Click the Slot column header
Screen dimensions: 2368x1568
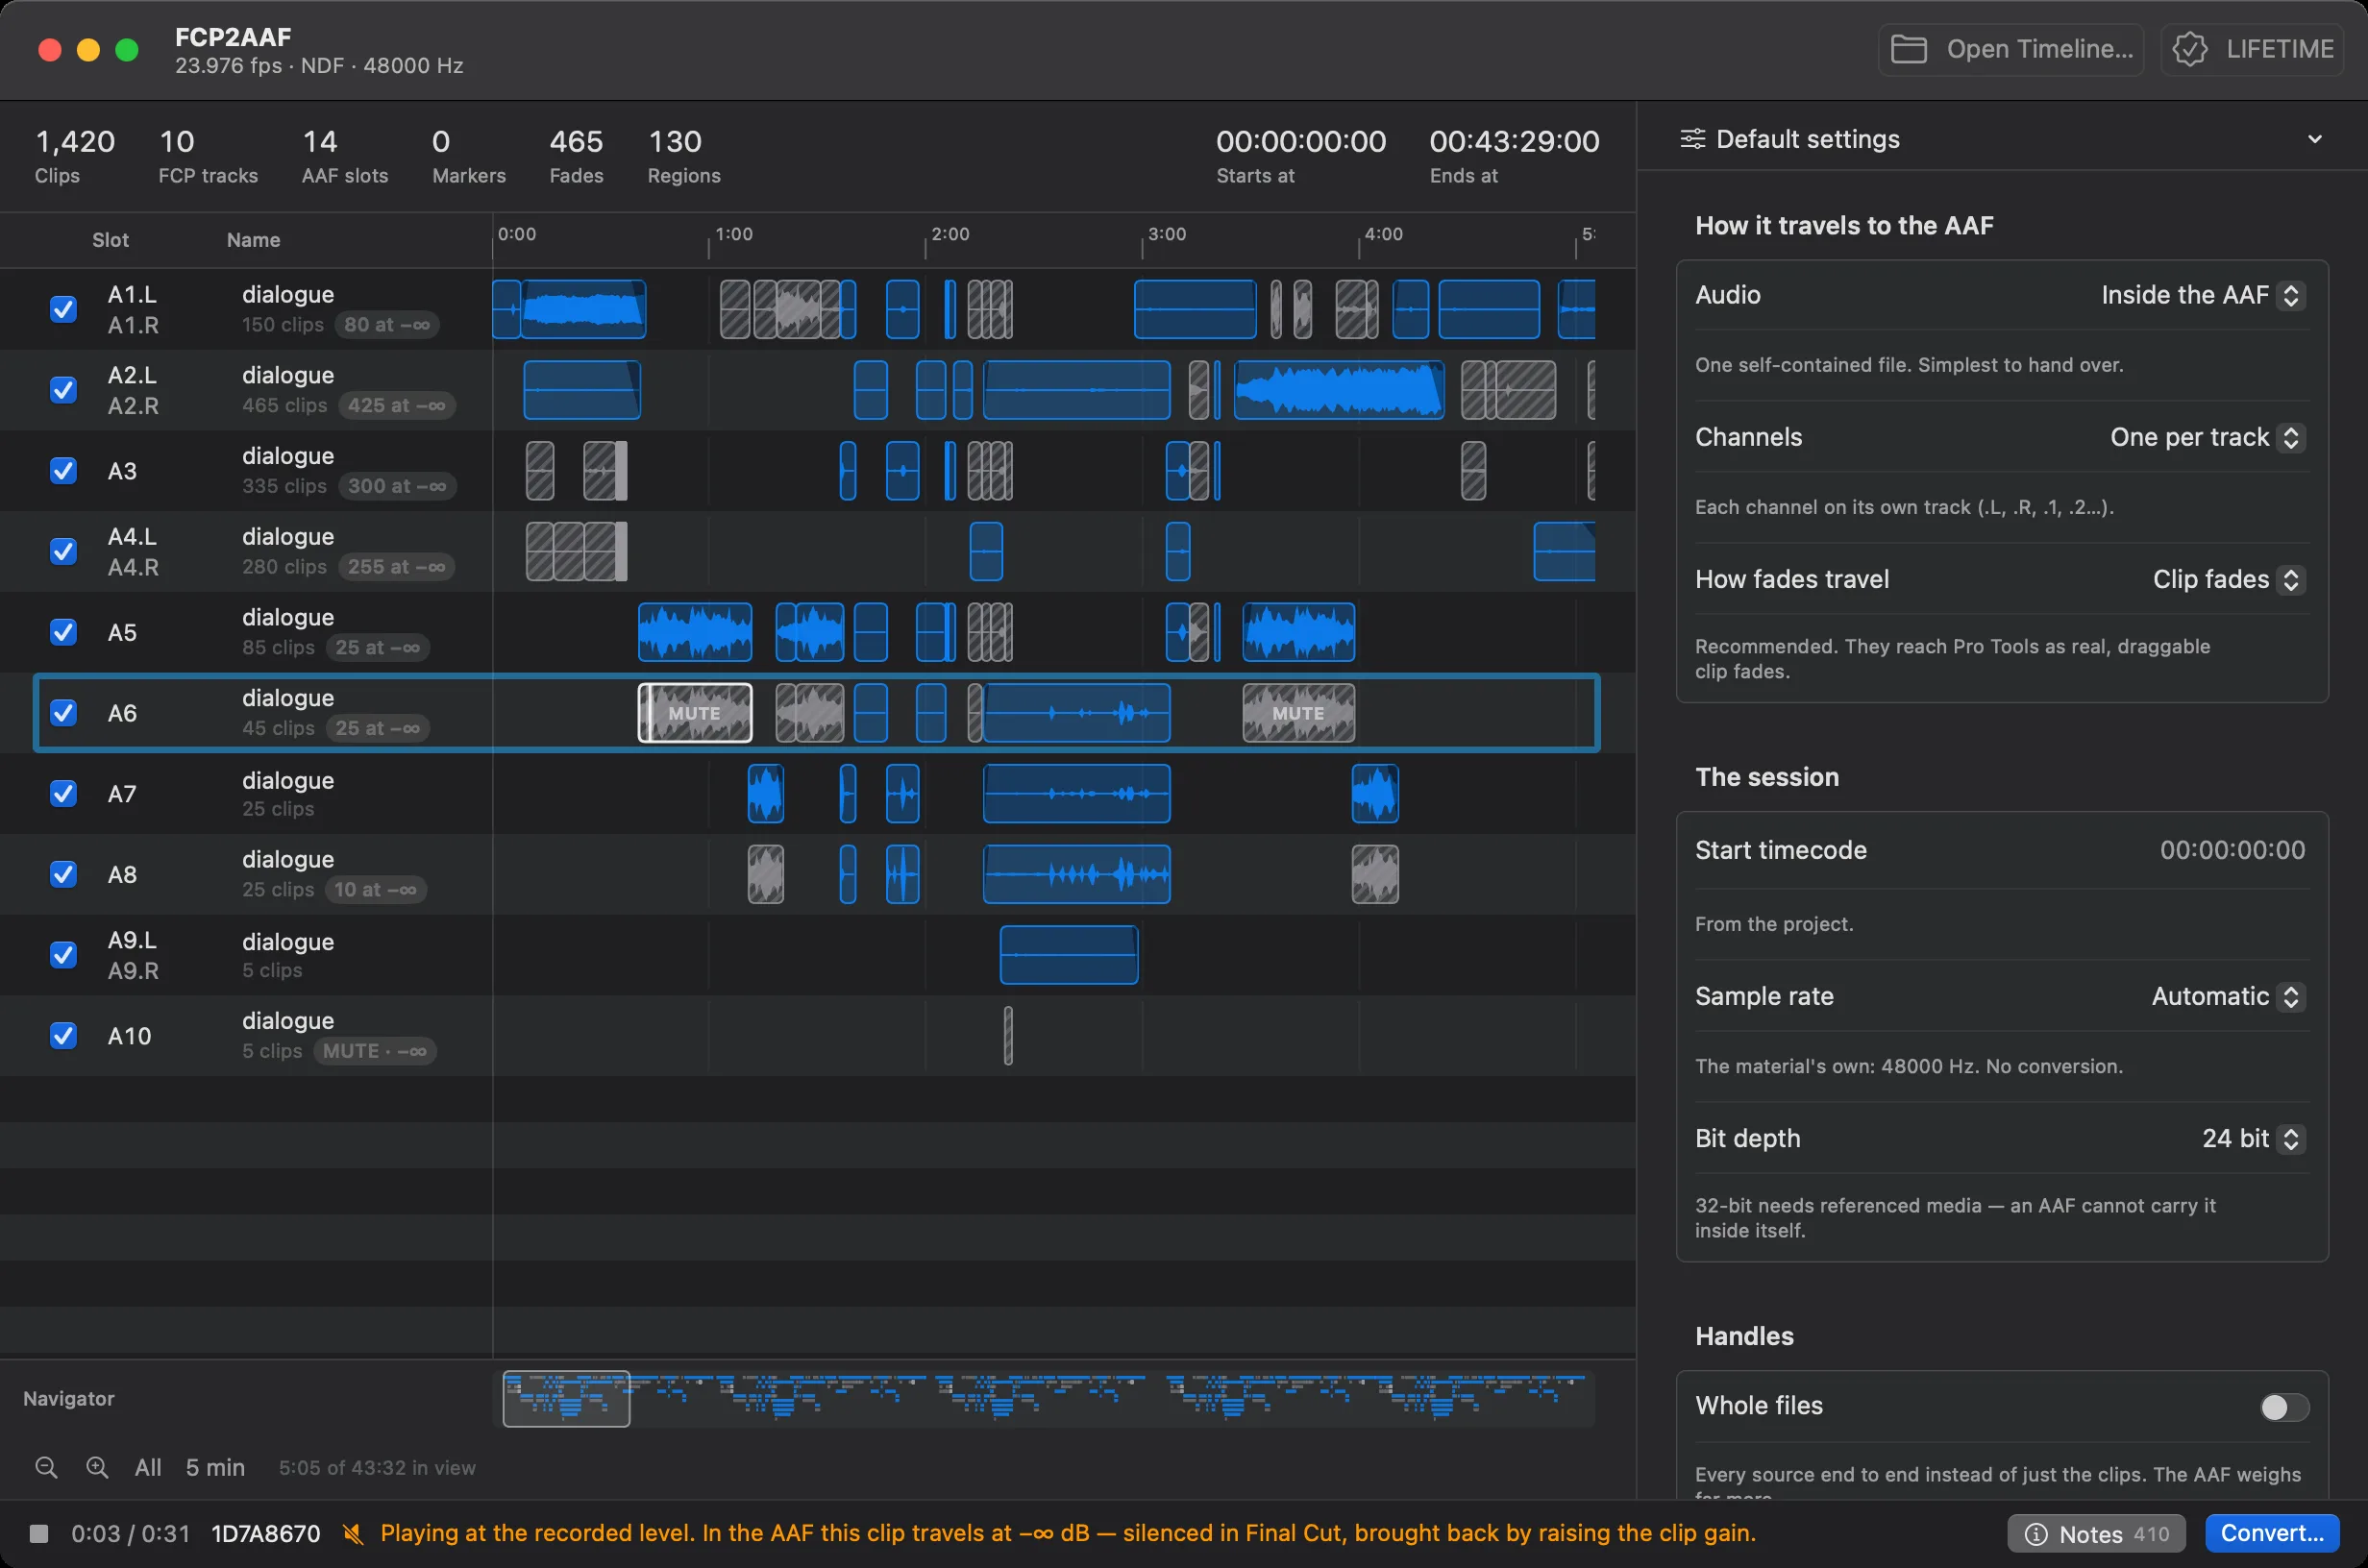[110, 240]
